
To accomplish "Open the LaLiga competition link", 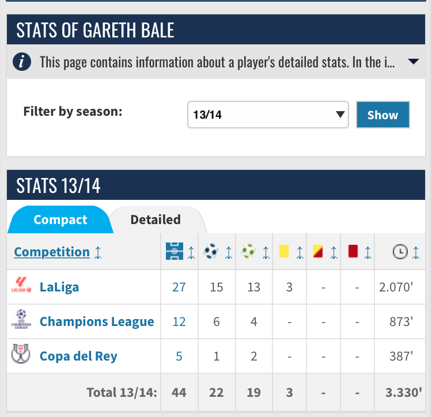I will click(x=59, y=286).
